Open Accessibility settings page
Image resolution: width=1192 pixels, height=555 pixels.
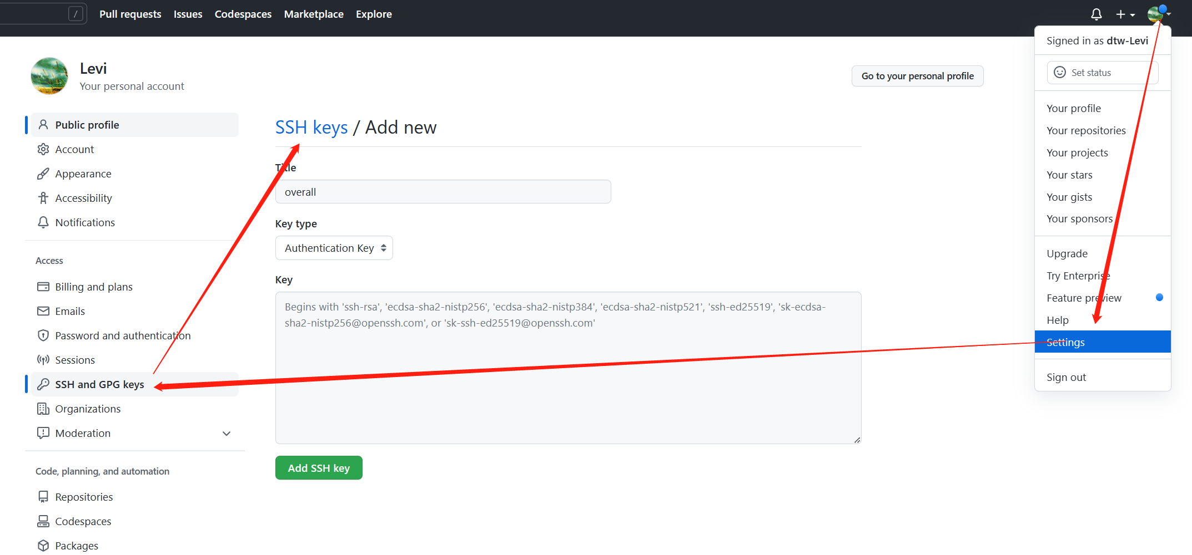tap(135, 198)
